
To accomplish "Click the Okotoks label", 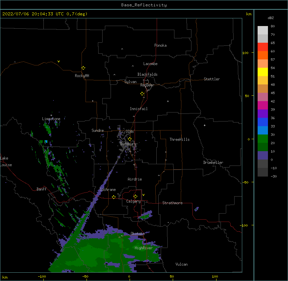I will 138,234.
